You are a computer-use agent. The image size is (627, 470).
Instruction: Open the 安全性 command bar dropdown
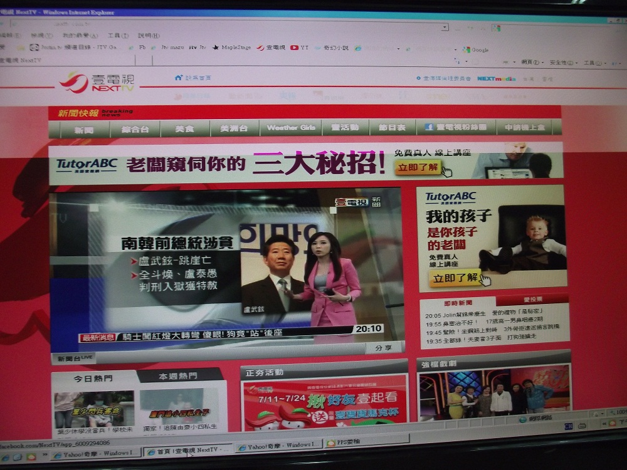564,63
